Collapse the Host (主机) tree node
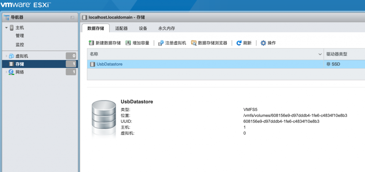The image size is (365, 172). pyautogui.click(x=6, y=28)
